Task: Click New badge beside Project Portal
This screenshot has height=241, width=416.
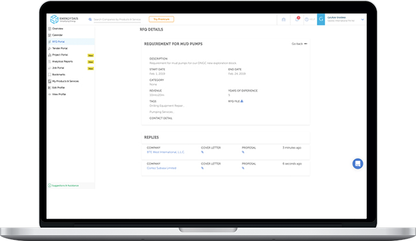Action: [91, 55]
